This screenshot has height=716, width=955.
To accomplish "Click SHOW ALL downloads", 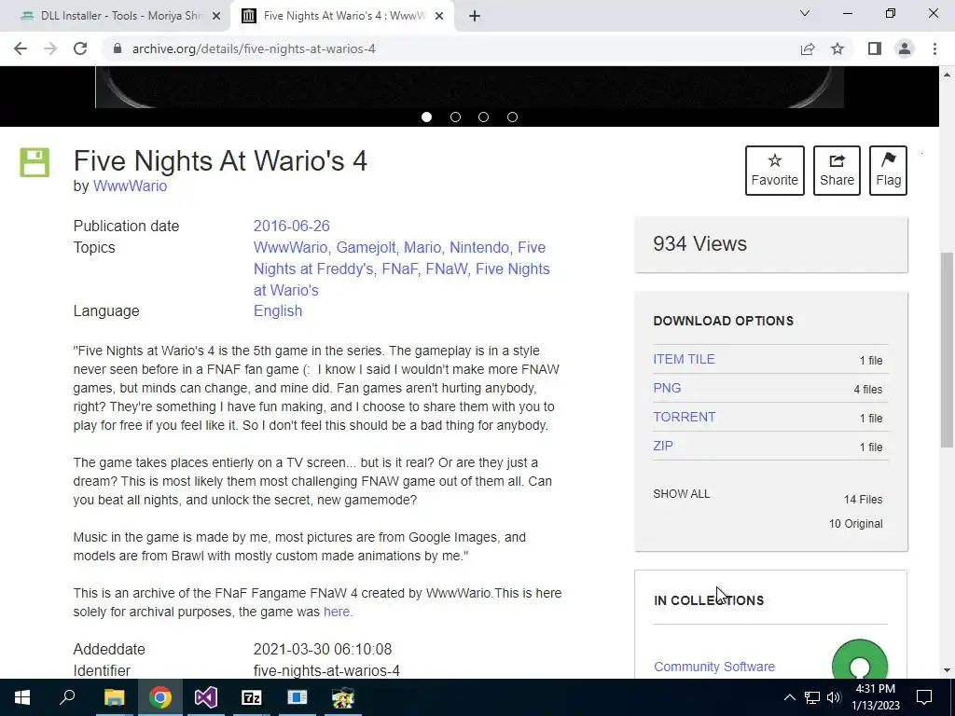I will pyautogui.click(x=682, y=494).
